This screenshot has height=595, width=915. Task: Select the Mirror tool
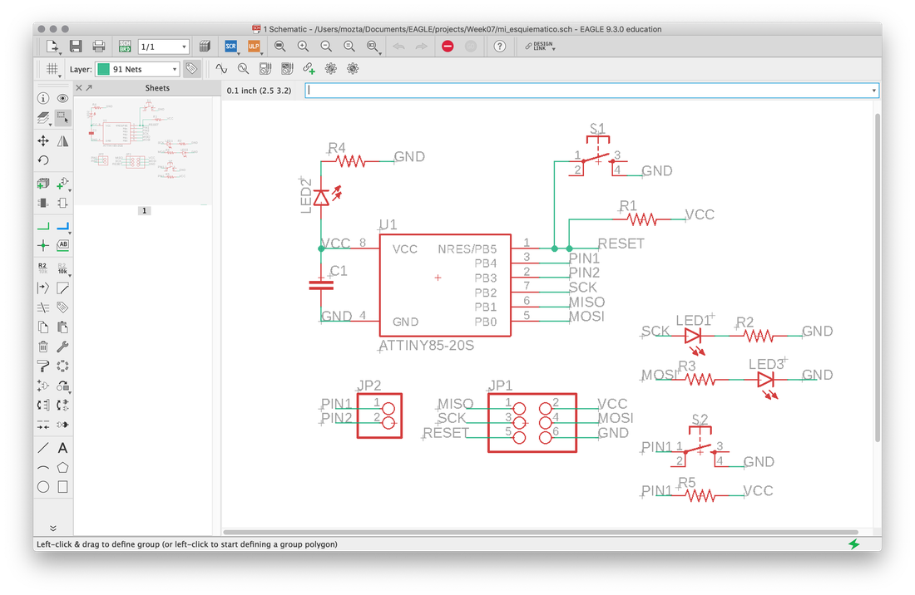pos(62,140)
